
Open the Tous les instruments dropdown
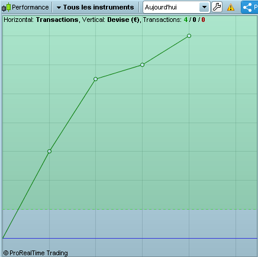click(95, 7)
